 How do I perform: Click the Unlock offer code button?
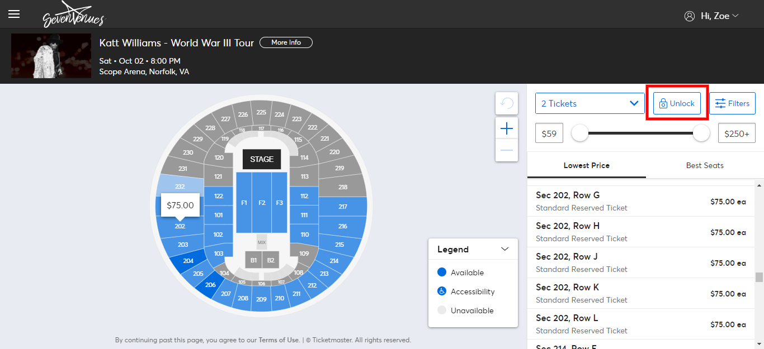click(x=677, y=103)
